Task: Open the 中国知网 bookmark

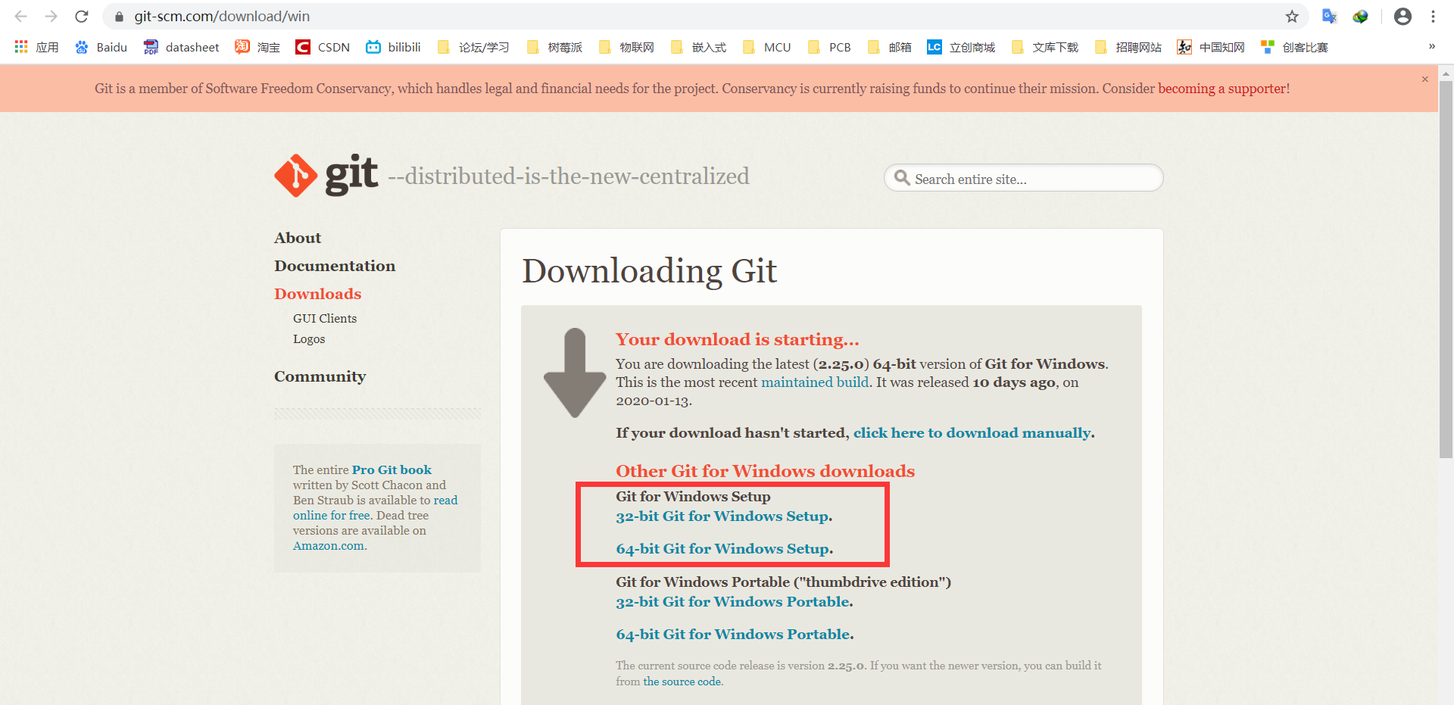Action: pos(1211,47)
